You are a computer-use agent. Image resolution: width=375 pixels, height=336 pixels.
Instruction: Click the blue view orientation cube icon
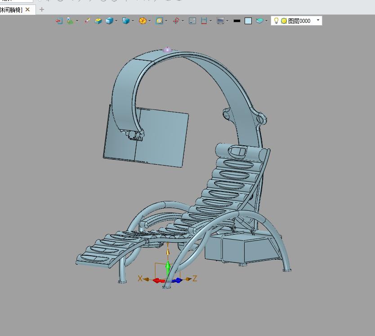coord(125,21)
